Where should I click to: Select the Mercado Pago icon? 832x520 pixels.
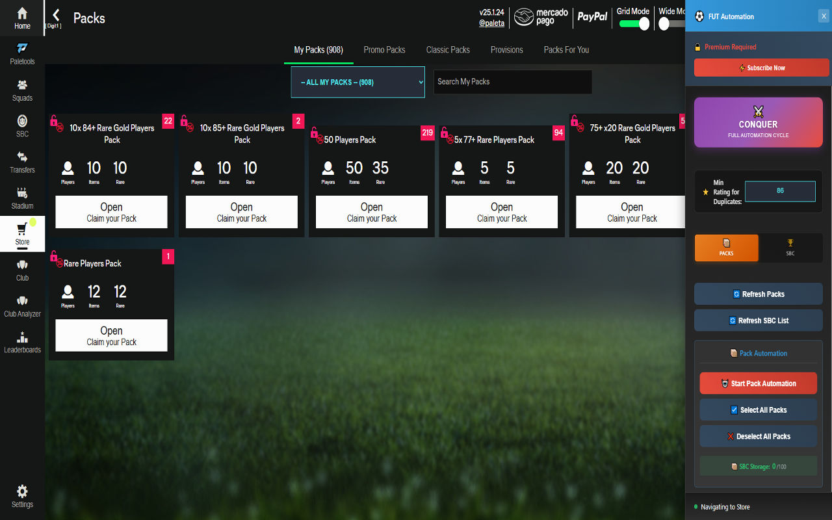tap(540, 18)
